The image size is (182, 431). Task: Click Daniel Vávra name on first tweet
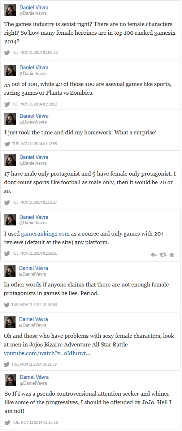(34, 8)
